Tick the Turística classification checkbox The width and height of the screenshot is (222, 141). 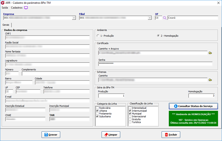[x=130, y=122]
